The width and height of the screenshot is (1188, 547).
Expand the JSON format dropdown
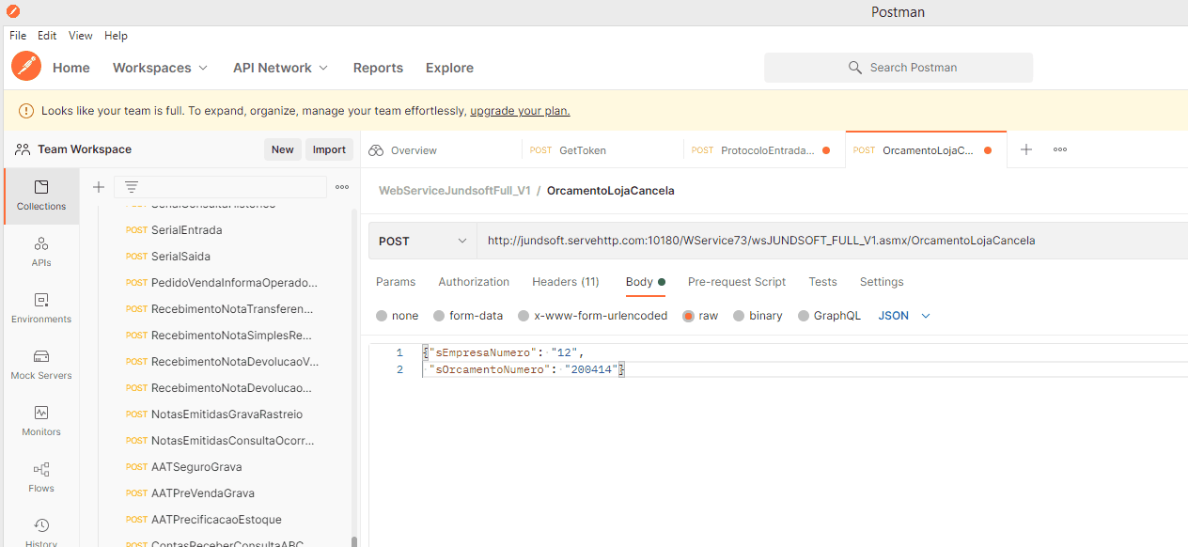pos(904,316)
